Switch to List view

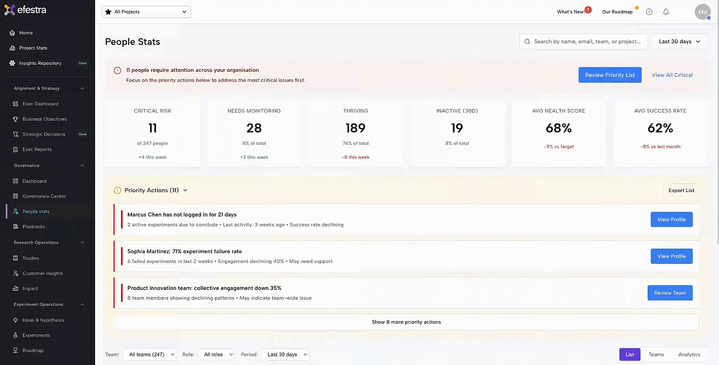click(630, 354)
